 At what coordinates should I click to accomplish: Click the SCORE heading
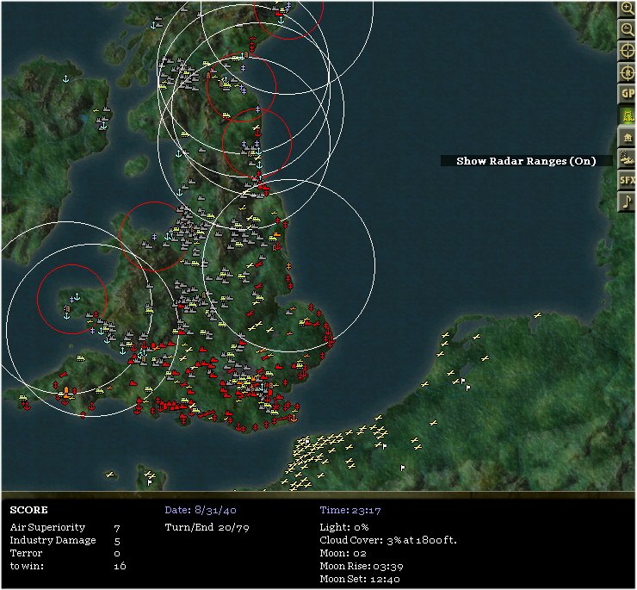click(29, 510)
